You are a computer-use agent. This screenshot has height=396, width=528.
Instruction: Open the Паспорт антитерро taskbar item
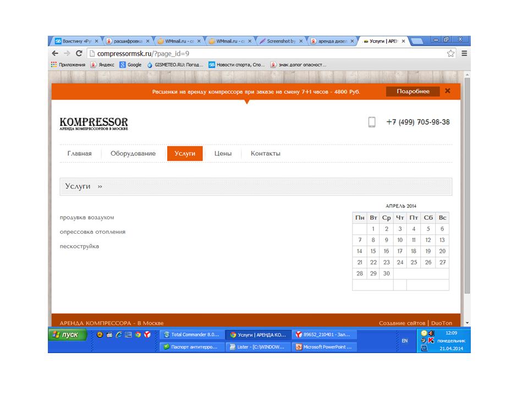click(x=191, y=347)
